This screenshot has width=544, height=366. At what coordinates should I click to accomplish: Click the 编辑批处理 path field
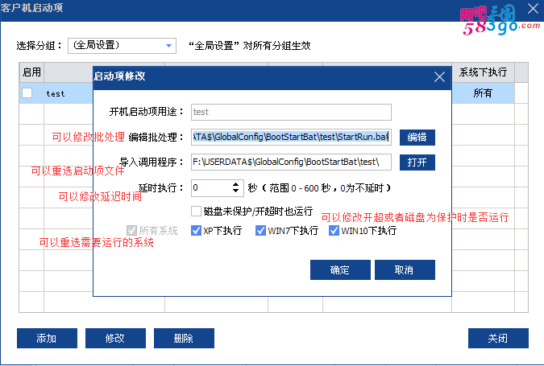pyautogui.click(x=291, y=137)
